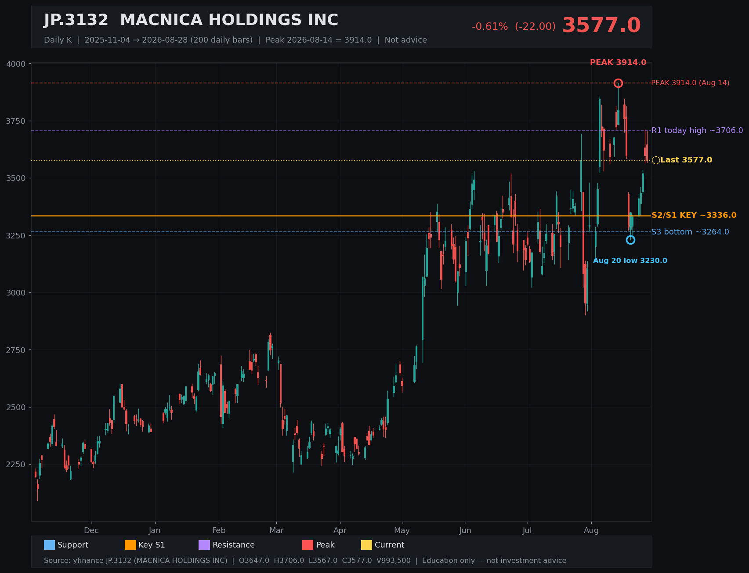Click the 'S3 bottom ~3264.0' label
The width and height of the screenshot is (749, 573).
690,232
